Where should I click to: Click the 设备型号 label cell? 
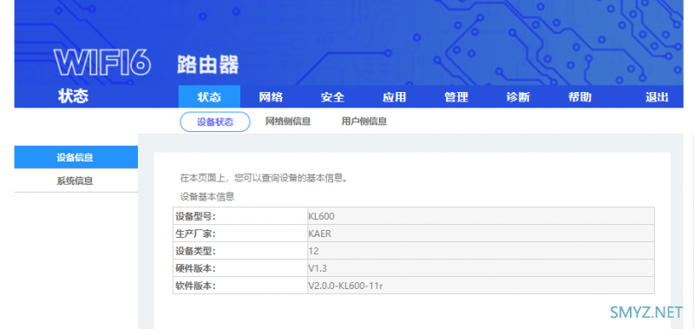click(240, 216)
